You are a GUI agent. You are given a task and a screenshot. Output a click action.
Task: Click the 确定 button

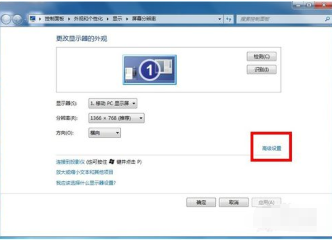pos(201,202)
